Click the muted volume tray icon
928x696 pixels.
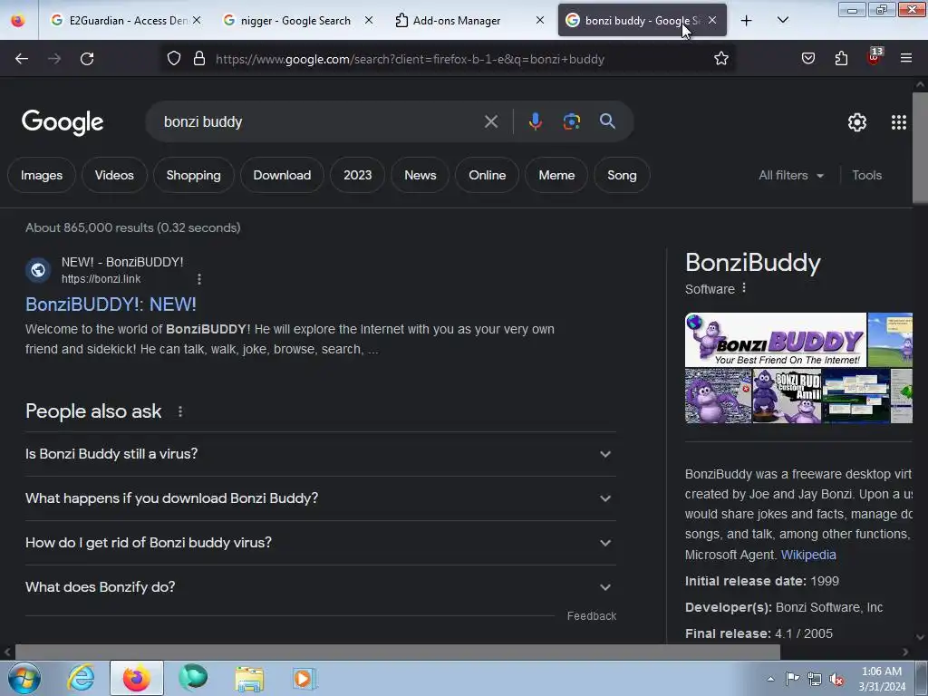tap(836, 680)
